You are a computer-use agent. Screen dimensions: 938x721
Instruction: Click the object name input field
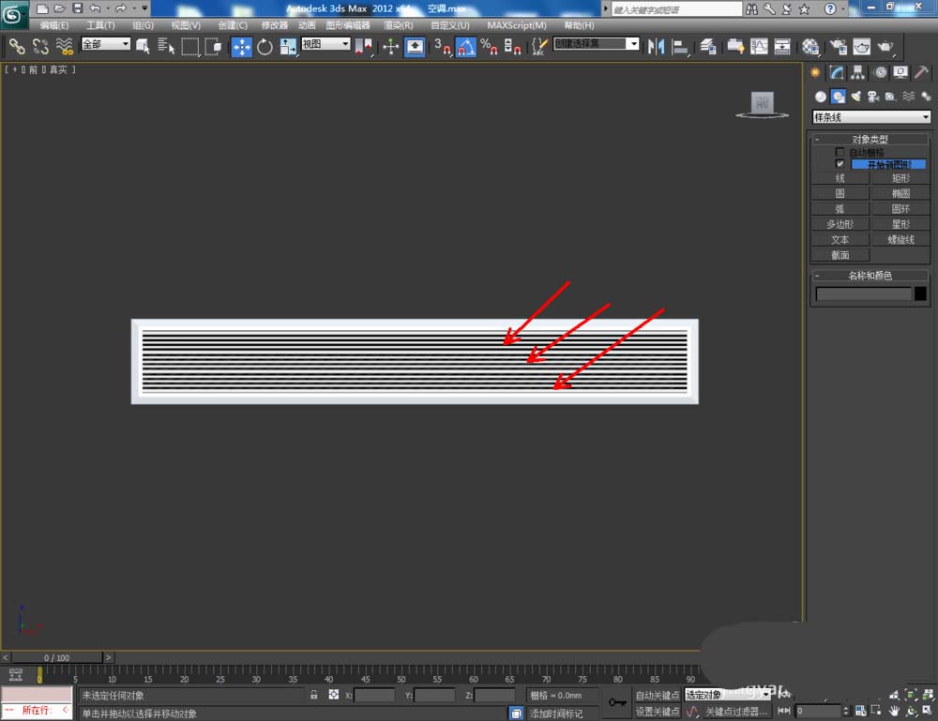(863, 293)
